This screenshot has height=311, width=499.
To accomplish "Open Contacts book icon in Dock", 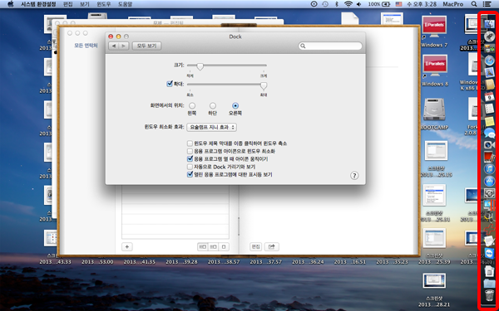I will [x=490, y=85].
